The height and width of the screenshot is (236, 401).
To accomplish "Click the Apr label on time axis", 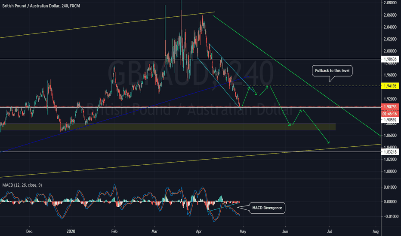I will tap(199, 231).
